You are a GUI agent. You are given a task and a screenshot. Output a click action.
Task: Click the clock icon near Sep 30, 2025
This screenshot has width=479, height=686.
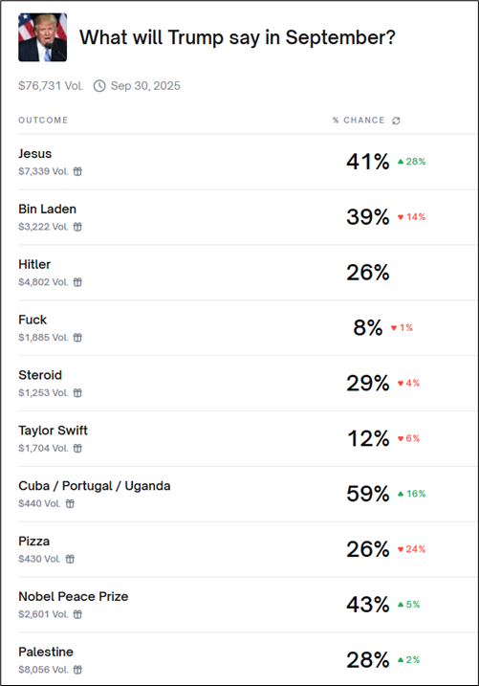point(99,86)
